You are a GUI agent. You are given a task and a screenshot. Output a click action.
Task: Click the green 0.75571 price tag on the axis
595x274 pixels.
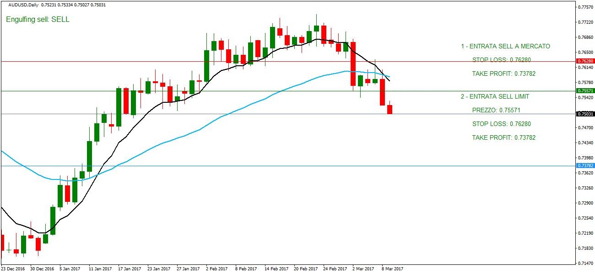coord(585,91)
